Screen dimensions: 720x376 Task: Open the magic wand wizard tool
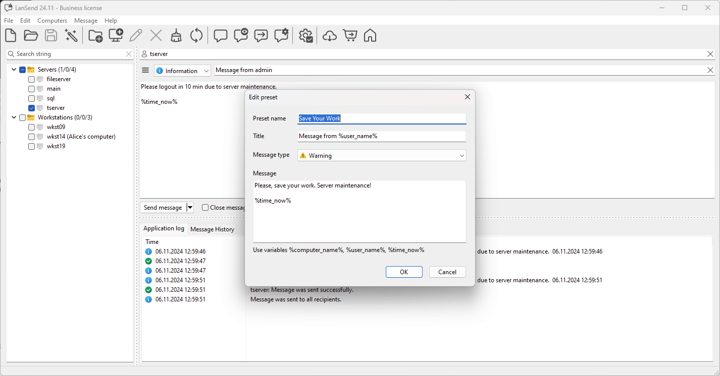click(x=71, y=36)
